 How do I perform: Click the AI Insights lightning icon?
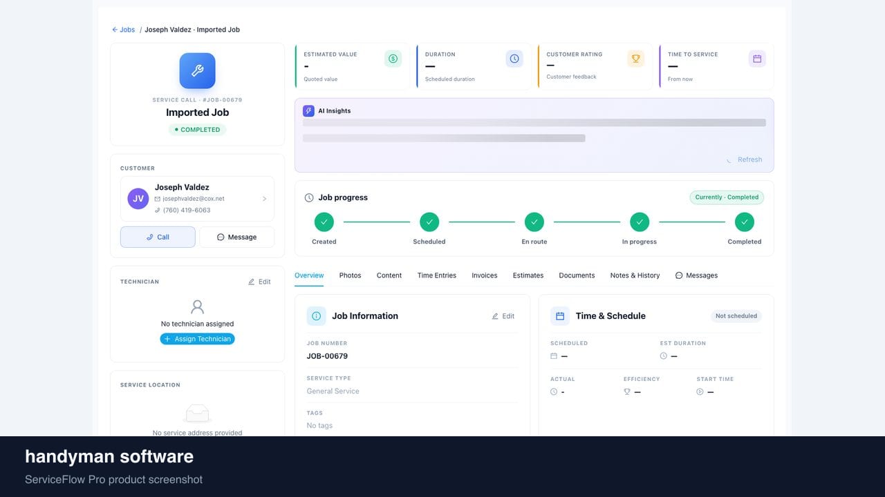click(308, 110)
